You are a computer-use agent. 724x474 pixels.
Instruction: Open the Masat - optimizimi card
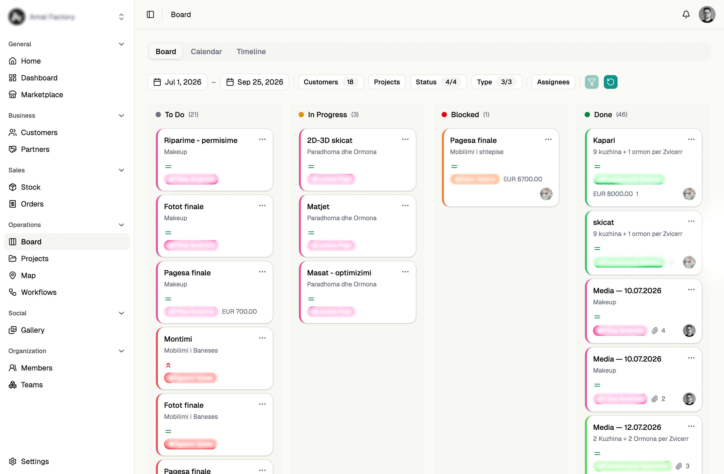tap(358, 292)
